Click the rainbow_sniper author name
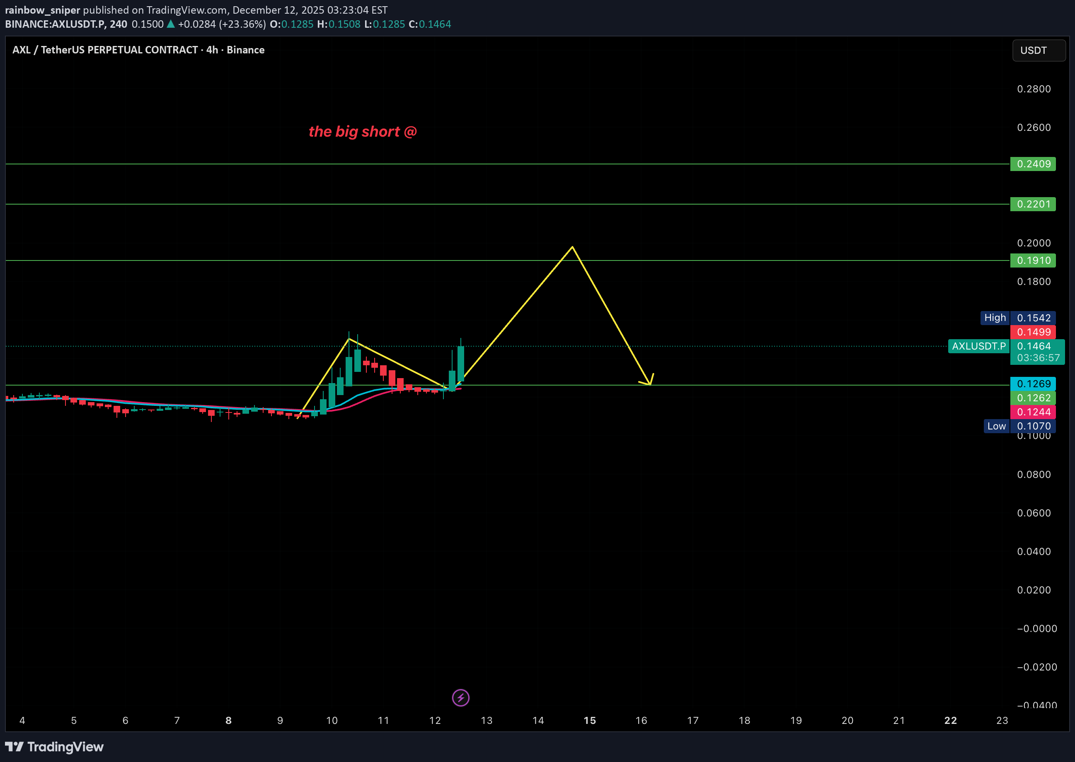The height and width of the screenshot is (762, 1075). [x=42, y=10]
